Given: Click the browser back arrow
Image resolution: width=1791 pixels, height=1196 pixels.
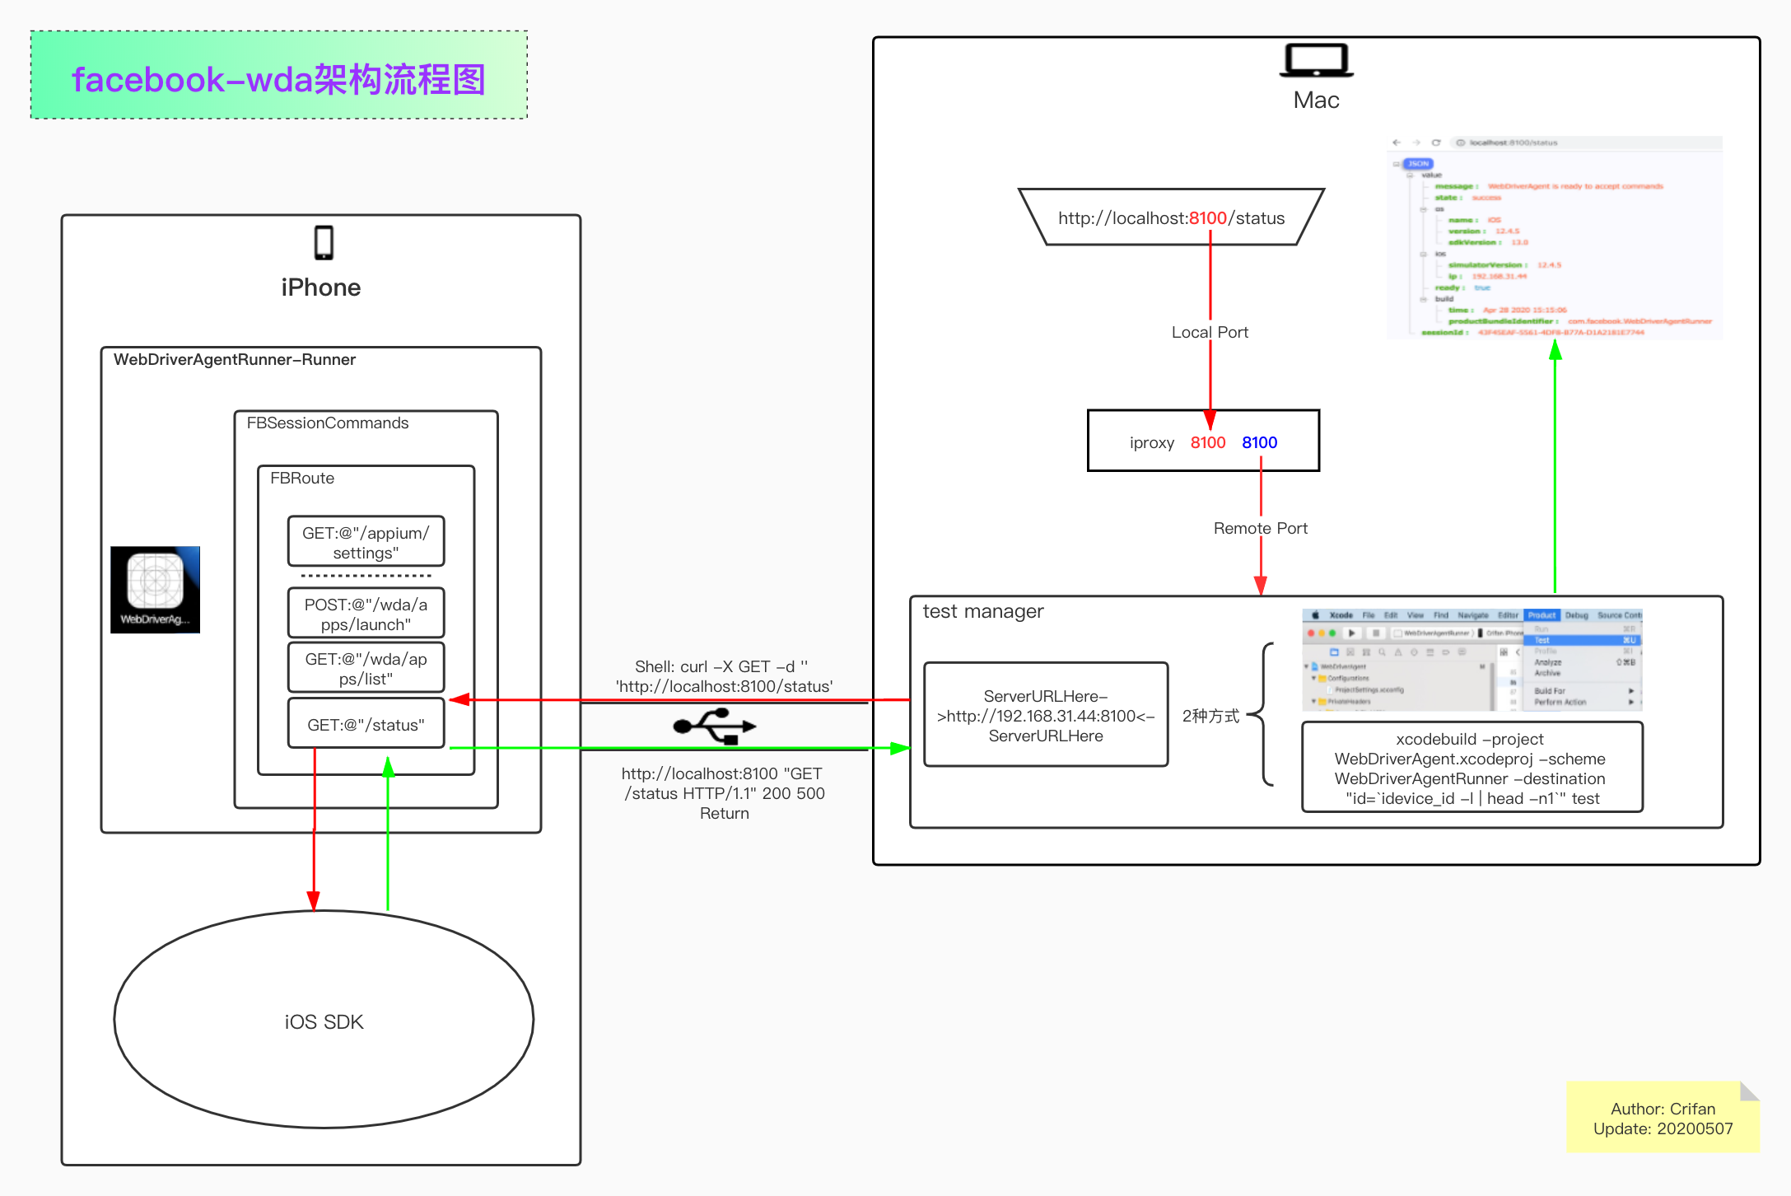Looking at the screenshot, I should click(1397, 142).
